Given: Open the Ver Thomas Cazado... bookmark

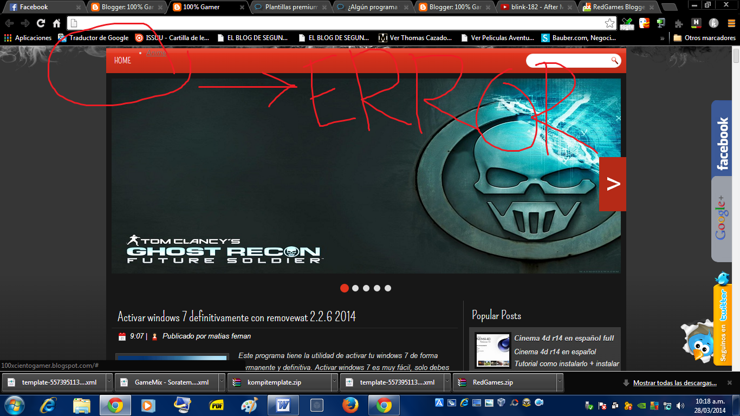Looking at the screenshot, I should [x=416, y=38].
